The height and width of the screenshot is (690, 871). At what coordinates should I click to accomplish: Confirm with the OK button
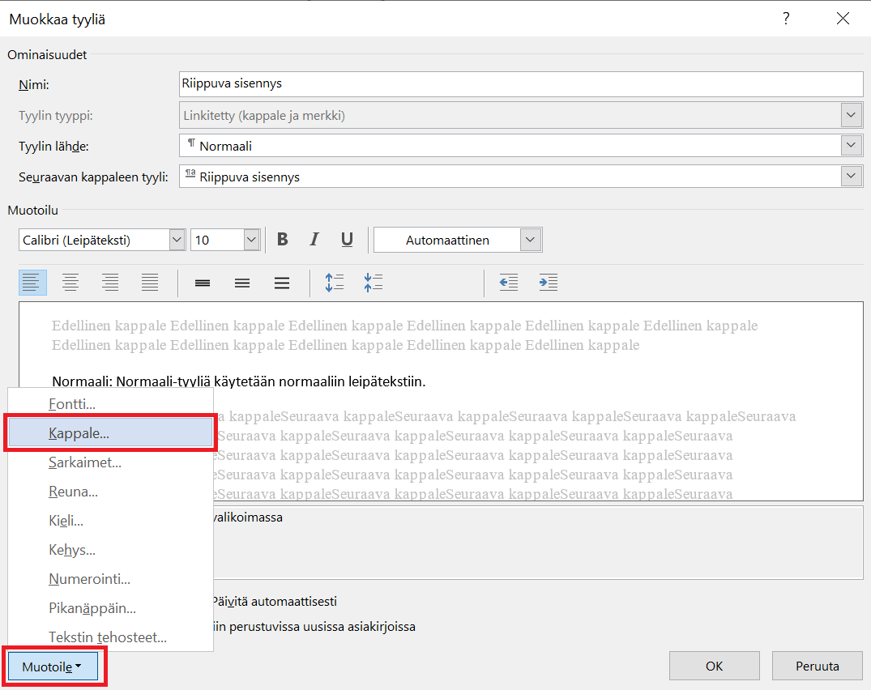point(715,666)
